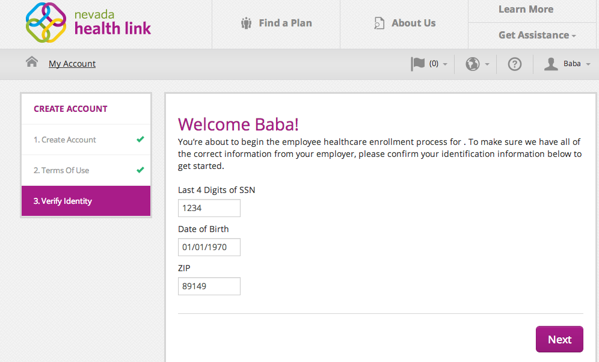This screenshot has height=362, width=599.
Task: Click the user profile silhouette icon
Action: [551, 64]
